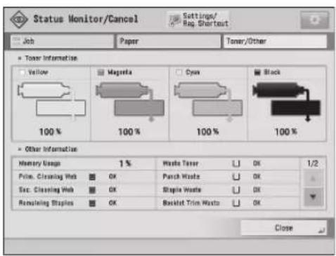Click Black toner 100% value

coord(286,132)
